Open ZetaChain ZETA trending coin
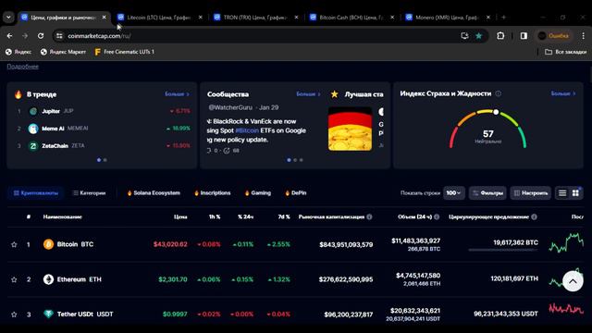Viewport: 592px width, 333px height. click(x=56, y=146)
